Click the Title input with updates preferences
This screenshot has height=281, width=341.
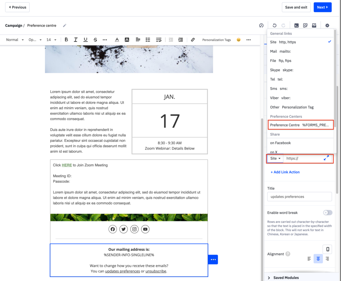pyautogui.click(x=299, y=197)
